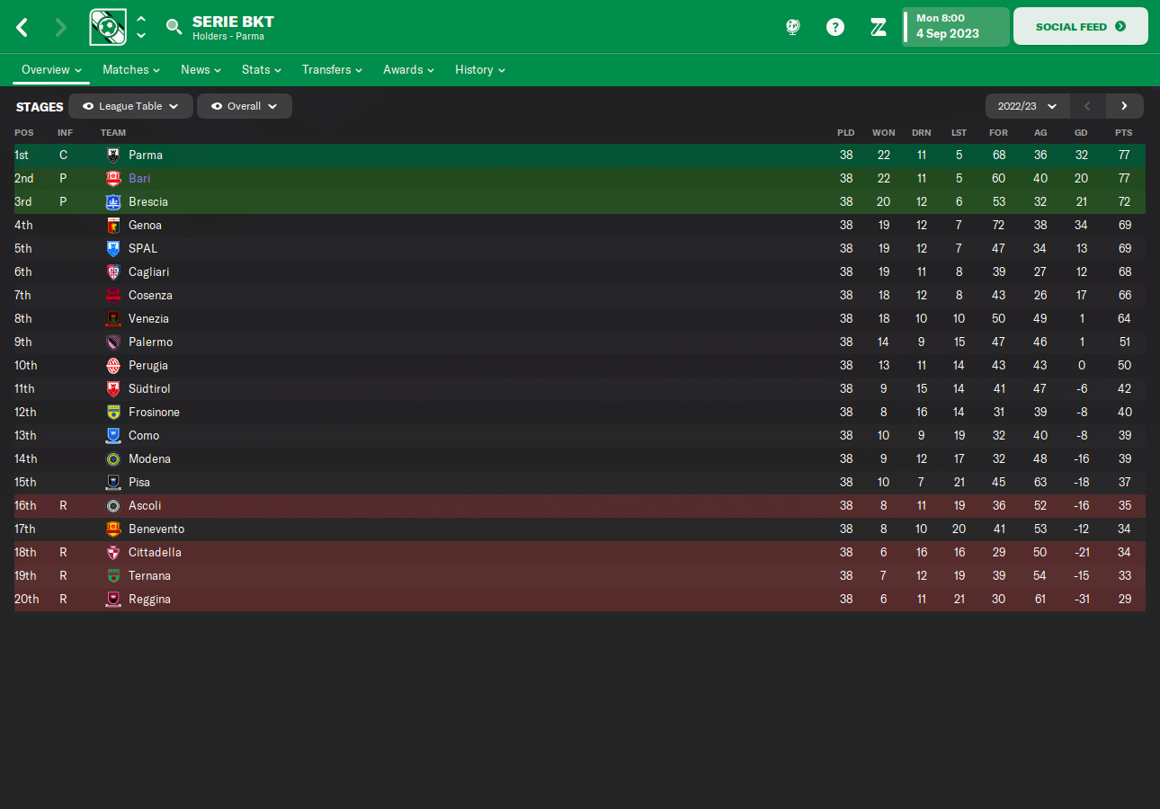Click the competition switcher up/down chevrons
Viewport: 1160px width, 809px height.
click(x=141, y=27)
